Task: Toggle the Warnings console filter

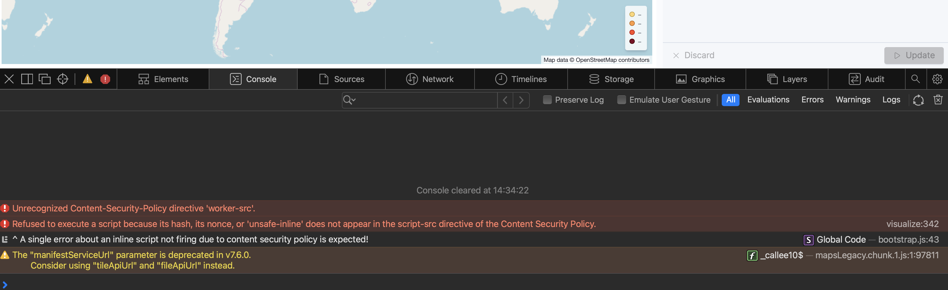Action: pos(853,99)
